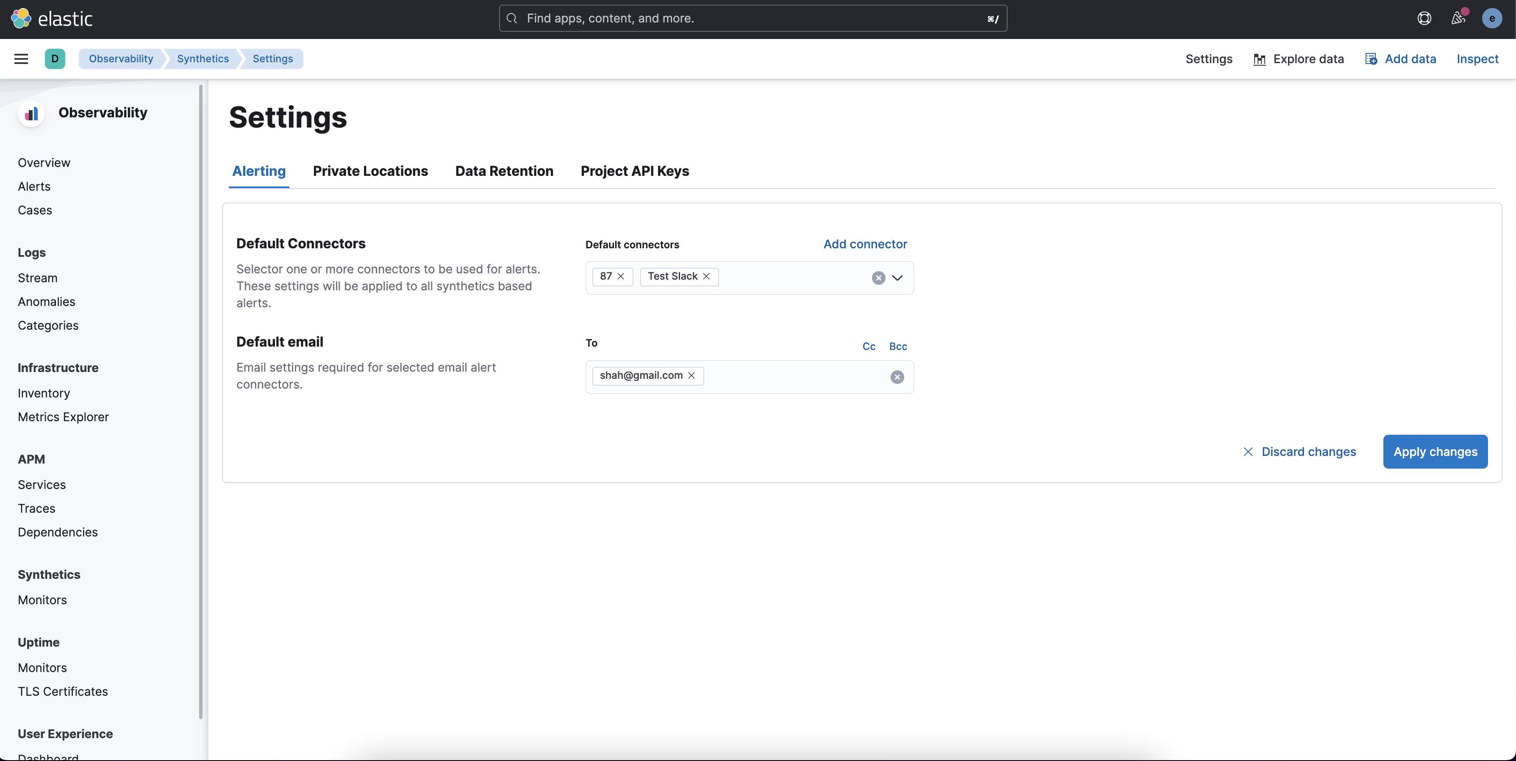
Task: Open the hamburger navigation menu
Action: (21, 59)
